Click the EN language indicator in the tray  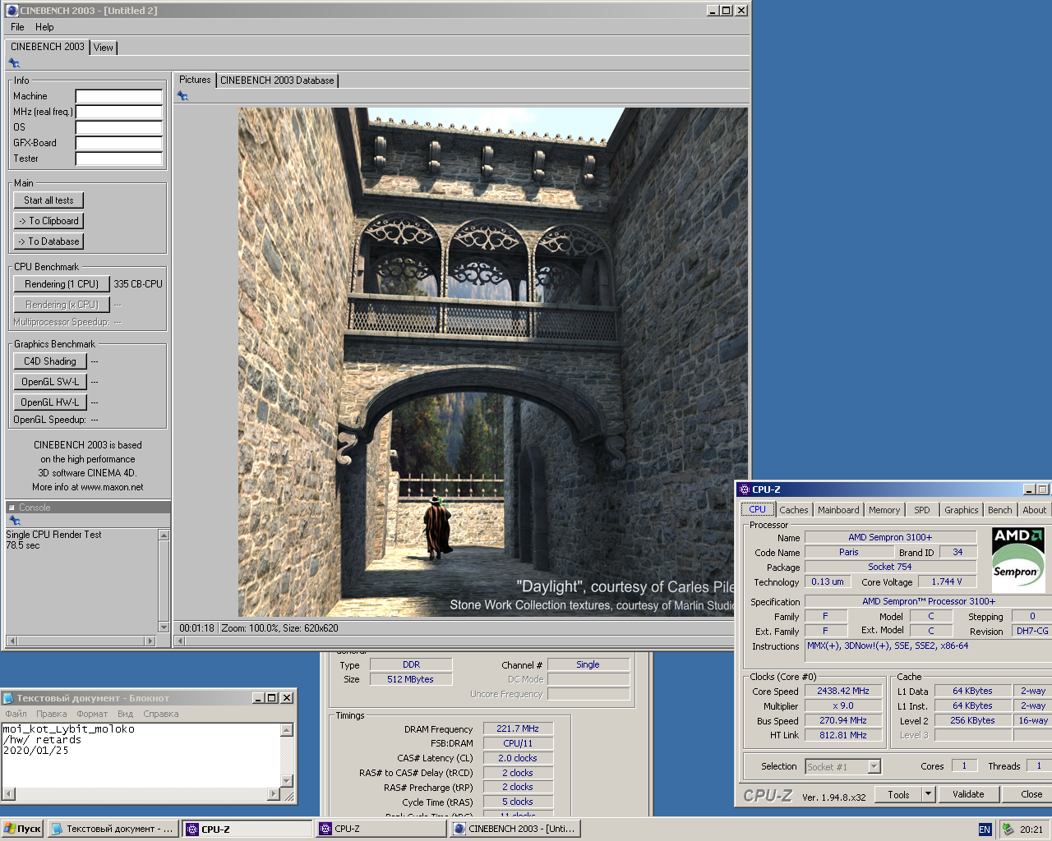[985, 830]
